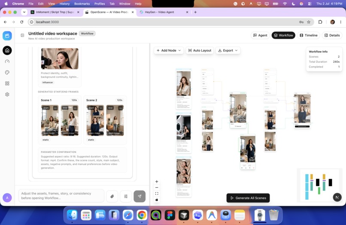Open the settings gear in sidebar
The width and height of the screenshot is (346, 225).
tap(7, 95)
